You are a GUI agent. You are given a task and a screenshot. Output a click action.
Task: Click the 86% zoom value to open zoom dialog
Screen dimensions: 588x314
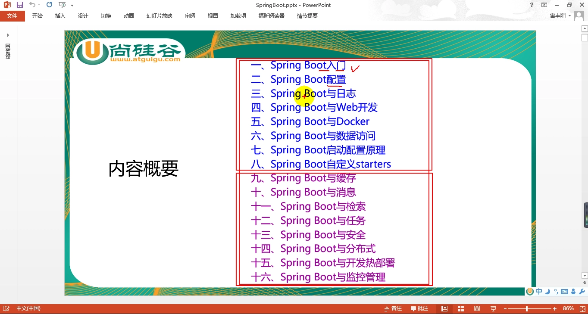(568, 308)
